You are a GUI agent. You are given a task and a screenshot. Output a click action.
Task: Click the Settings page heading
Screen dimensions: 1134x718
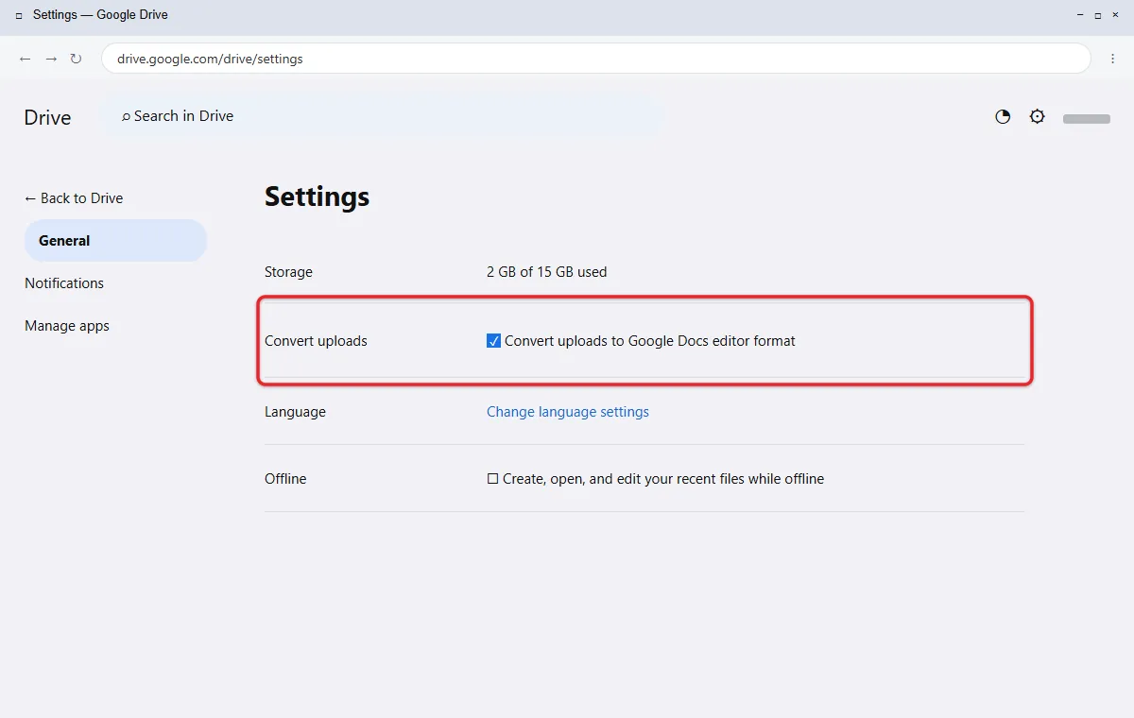pos(318,197)
